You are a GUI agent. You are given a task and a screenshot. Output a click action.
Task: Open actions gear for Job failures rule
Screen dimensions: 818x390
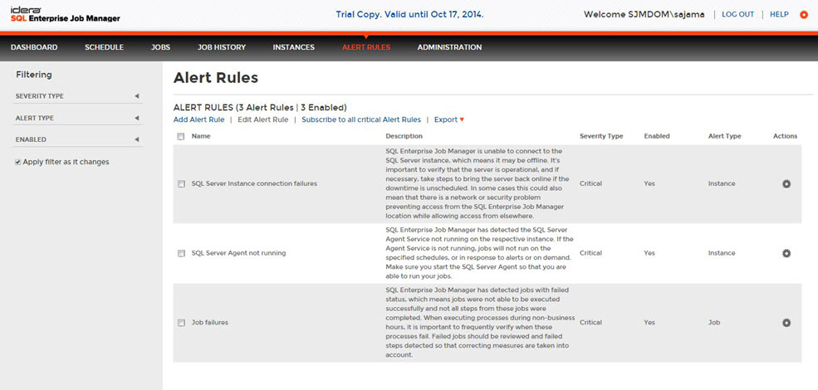[786, 322]
